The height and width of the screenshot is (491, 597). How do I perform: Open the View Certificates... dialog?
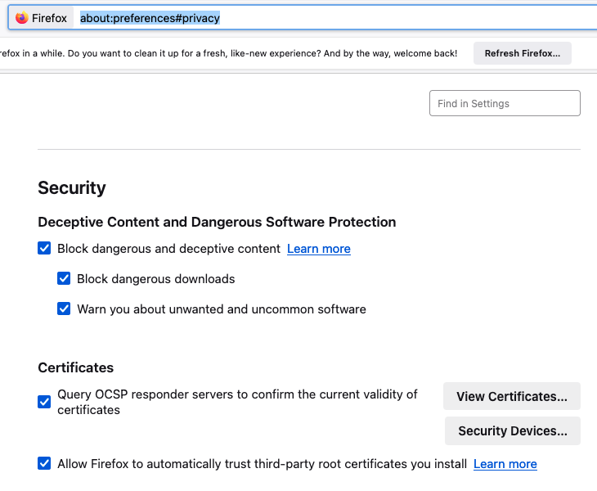tap(512, 396)
